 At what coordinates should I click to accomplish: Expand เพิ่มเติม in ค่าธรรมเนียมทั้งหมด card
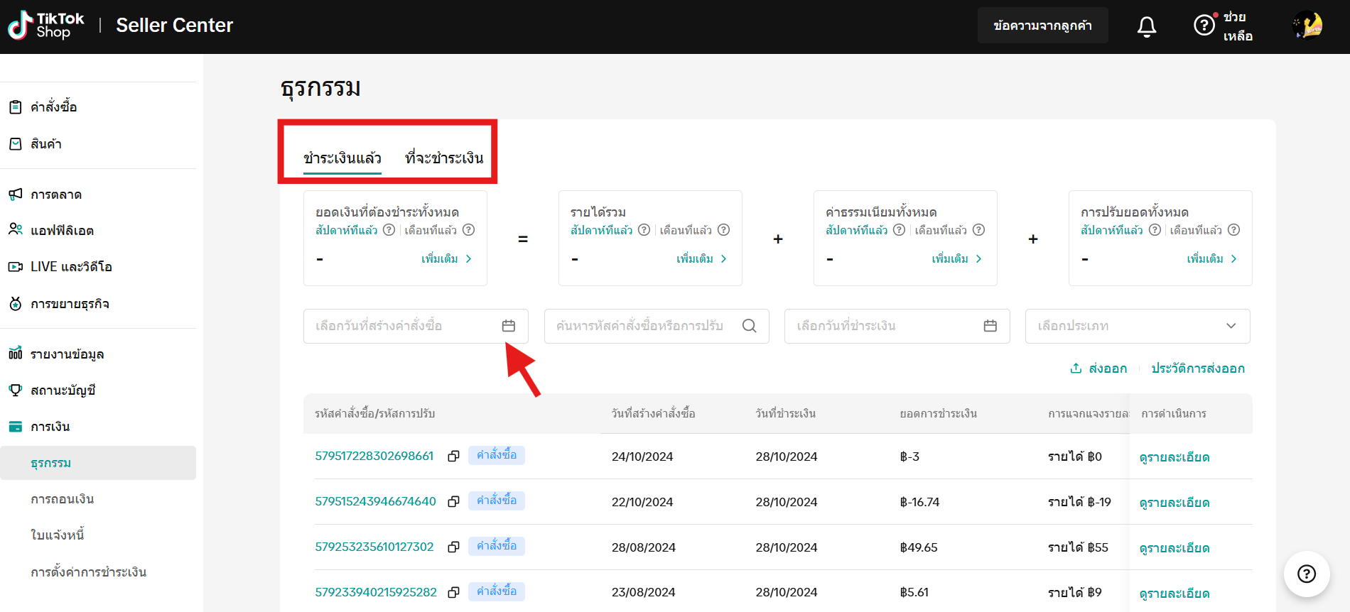[x=956, y=259]
